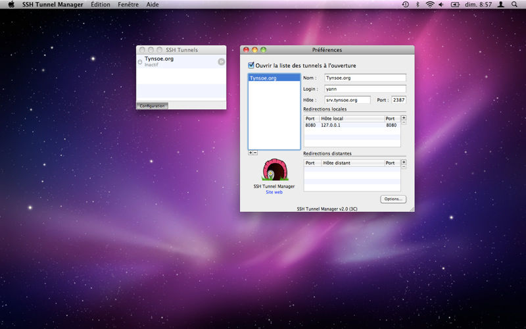Remove a remote redirection with minus
The height and width of the screenshot is (329, 526).
click(x=404, y=167)
